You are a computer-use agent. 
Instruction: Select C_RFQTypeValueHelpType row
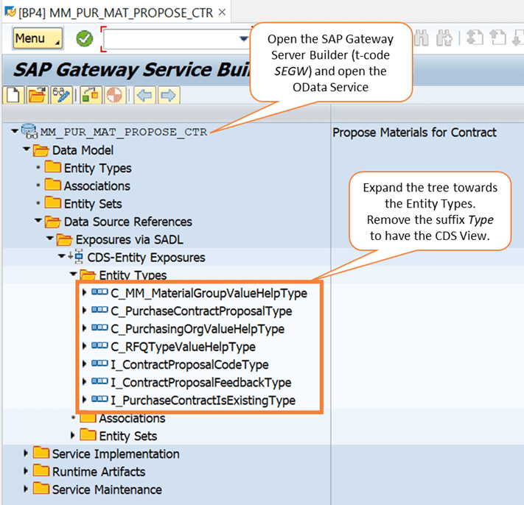point(183,347)
